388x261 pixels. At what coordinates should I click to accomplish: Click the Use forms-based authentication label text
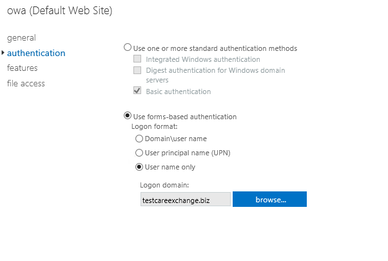tap(185, 117)
